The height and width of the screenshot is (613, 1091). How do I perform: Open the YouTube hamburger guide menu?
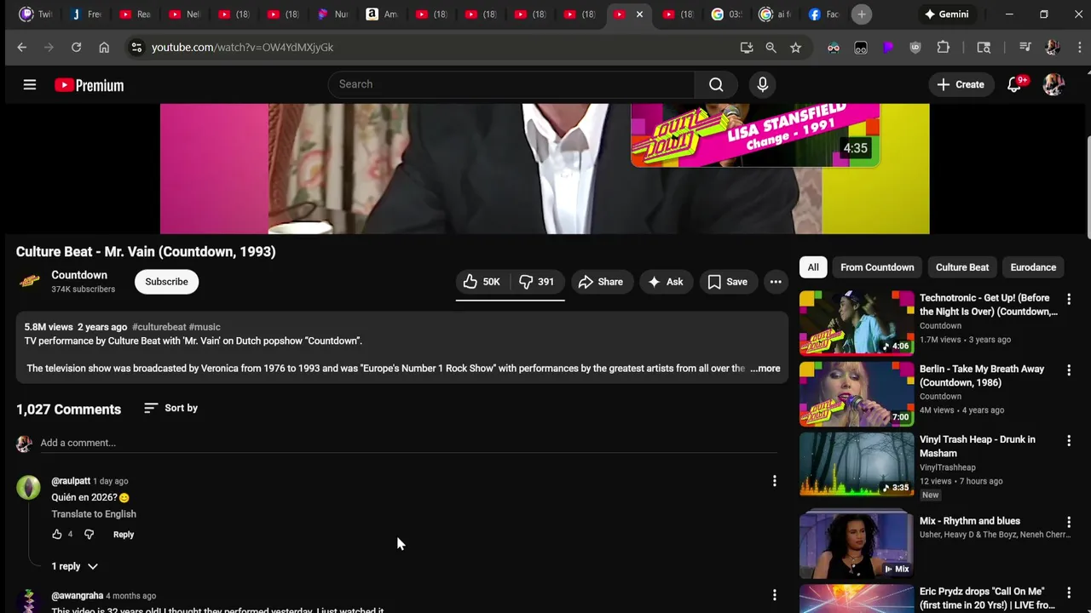tap(30, 84)
